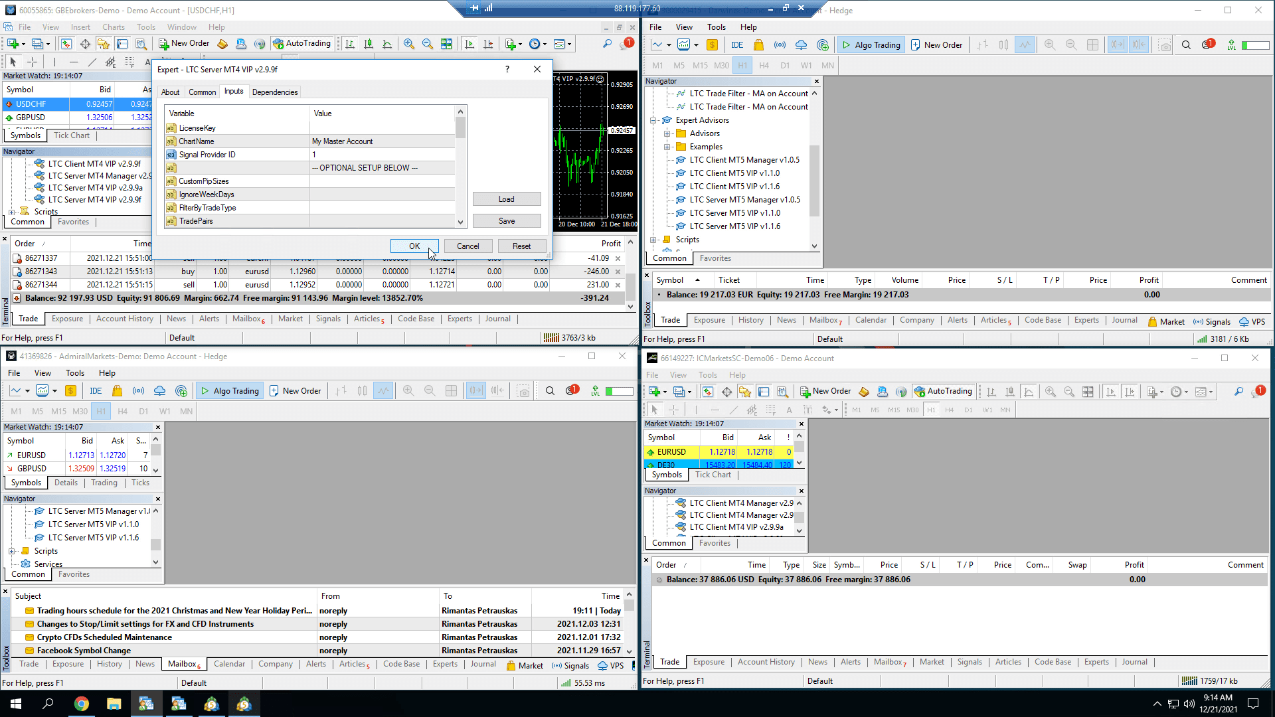
Task: Open the Common tab in Expert dialog
Action: click(202, 92)
